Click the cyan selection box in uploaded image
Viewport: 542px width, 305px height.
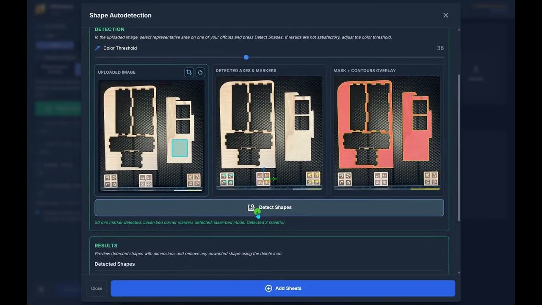coord(180,148)
